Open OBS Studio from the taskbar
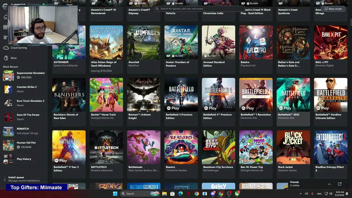 coord(229,194)
